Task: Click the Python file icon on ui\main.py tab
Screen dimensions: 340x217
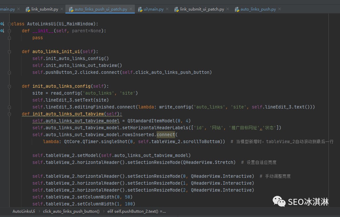Action: click(x=140, y=9)
